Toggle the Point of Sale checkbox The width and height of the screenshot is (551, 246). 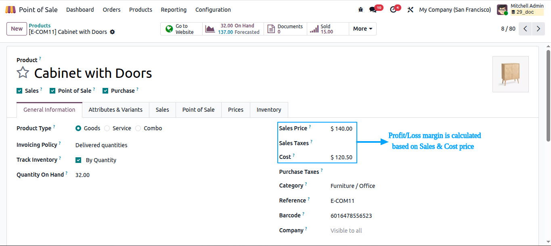(52, 91)
